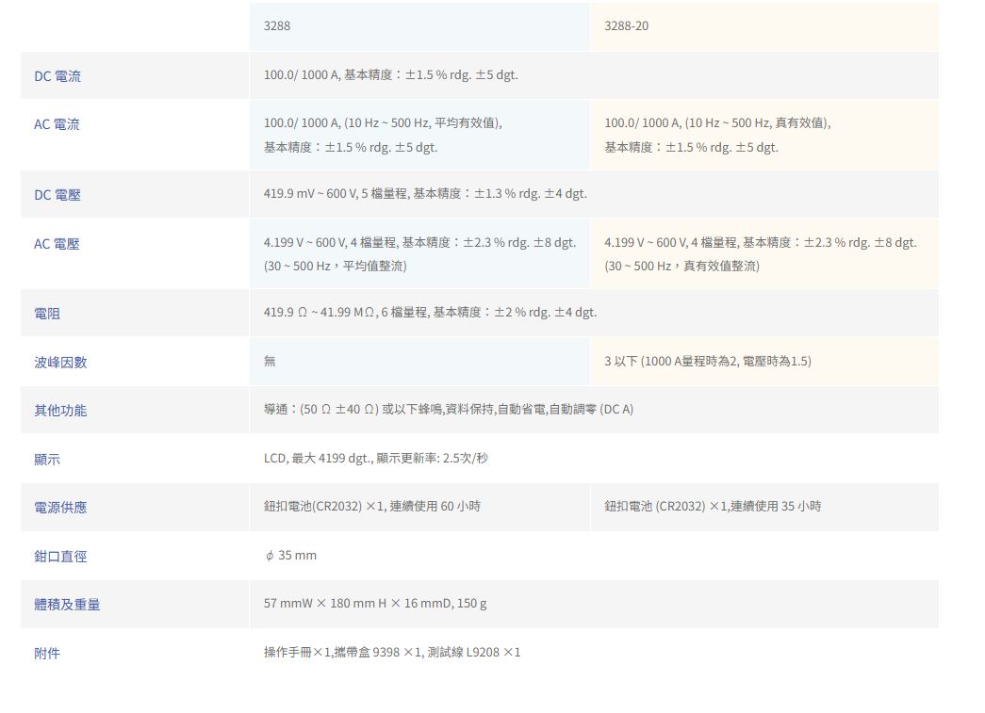The image size is (985, 713).
Task: Select the AC 電流 row label
Action: tap(57, 124)
